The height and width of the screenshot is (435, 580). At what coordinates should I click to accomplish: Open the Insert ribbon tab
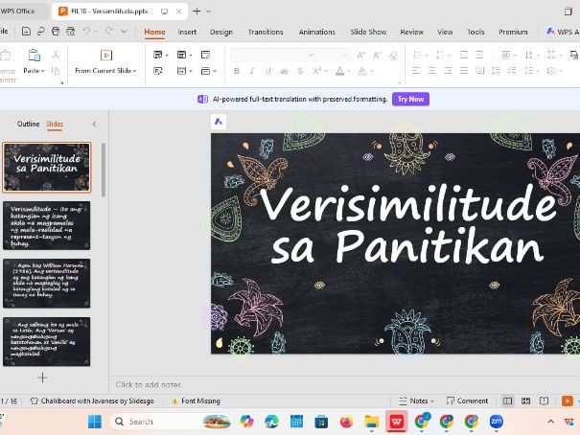coord(187,32)
